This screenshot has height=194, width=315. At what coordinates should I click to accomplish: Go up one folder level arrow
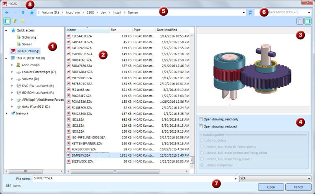23,13
